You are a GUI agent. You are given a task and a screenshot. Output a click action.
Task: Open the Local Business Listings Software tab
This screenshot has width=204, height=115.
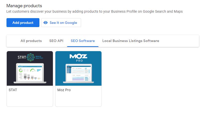point(131,41)
